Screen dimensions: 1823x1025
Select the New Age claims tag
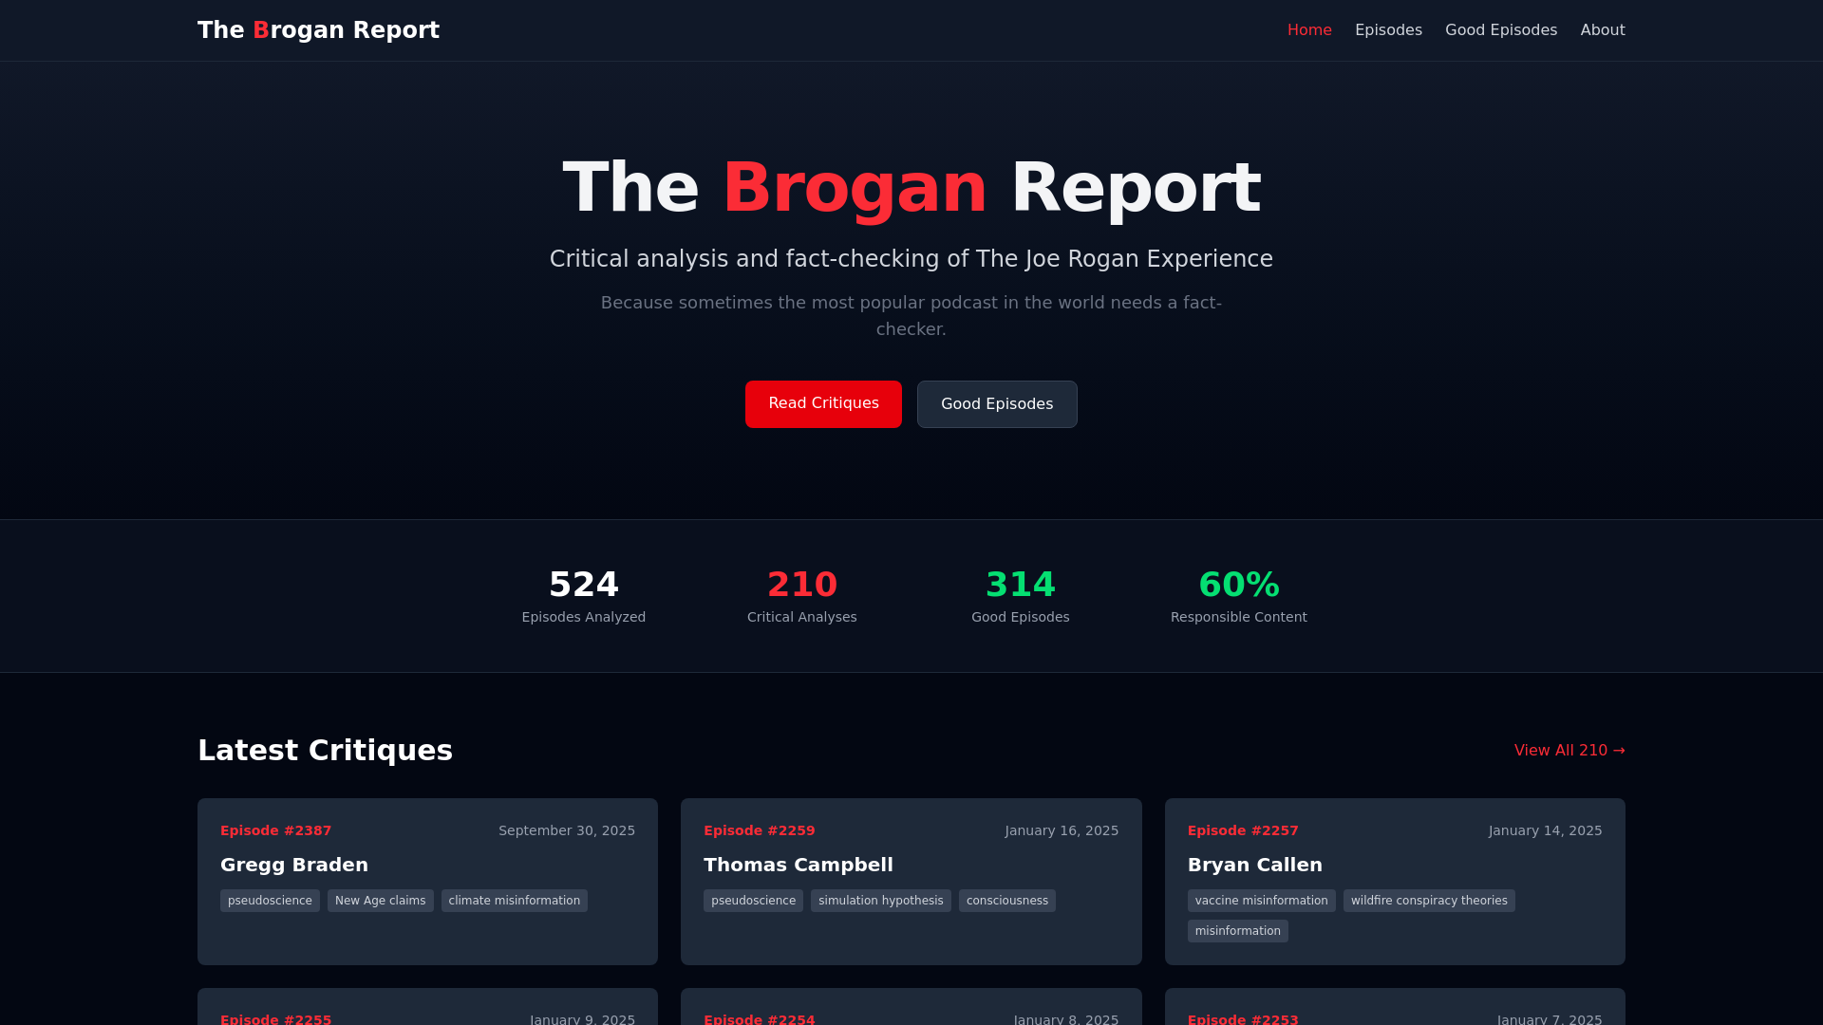[381, 901]
